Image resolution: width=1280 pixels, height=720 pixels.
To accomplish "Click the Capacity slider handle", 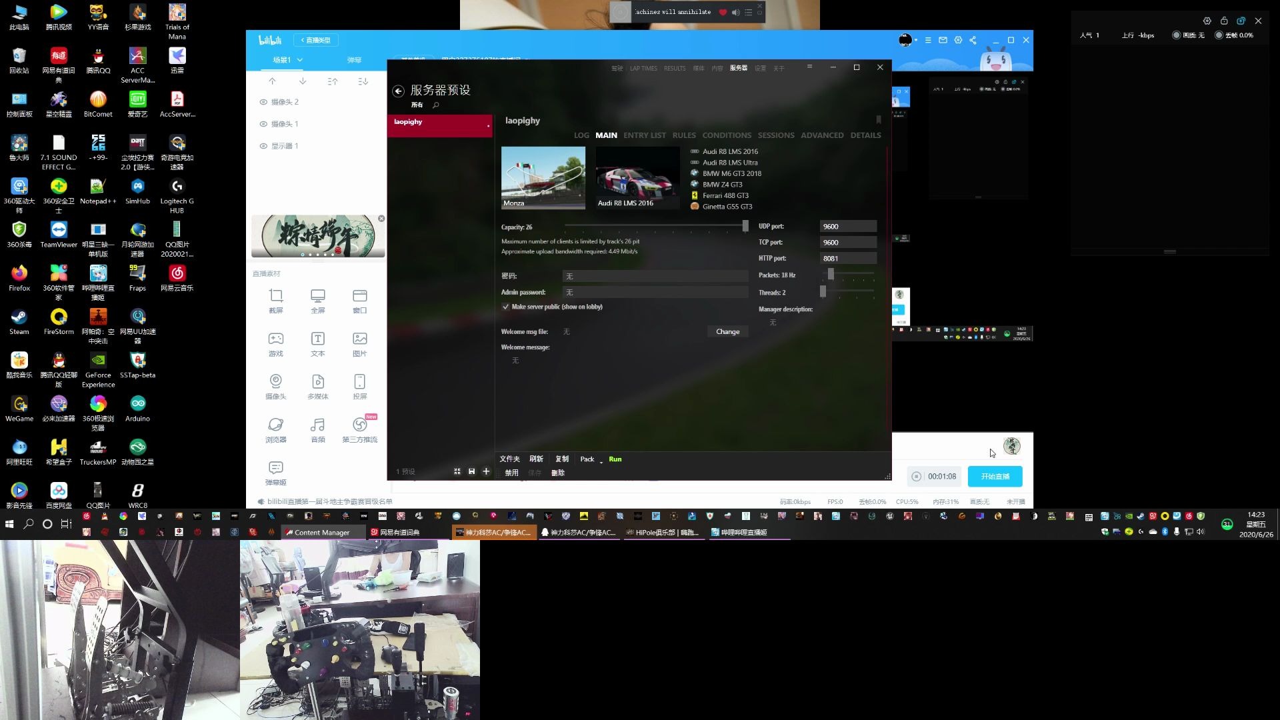I will point(745,226).
